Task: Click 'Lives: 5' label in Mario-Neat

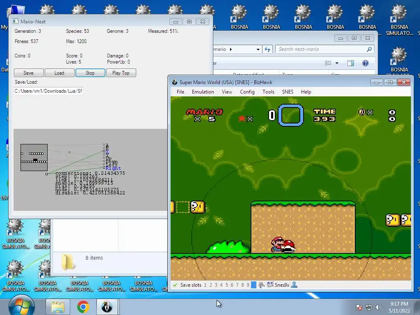Action: 74,62
